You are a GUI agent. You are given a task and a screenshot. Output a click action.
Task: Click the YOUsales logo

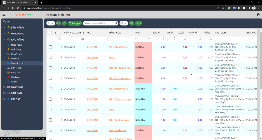[x=23, y=15]
